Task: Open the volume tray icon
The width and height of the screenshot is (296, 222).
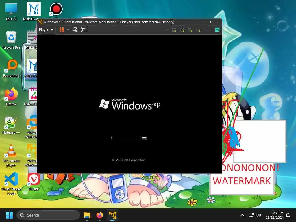Action: [258, 215]
